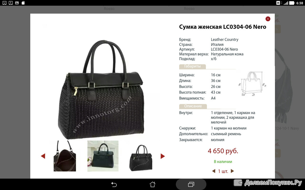Show previous thumbnails with the left red arrow
Viewport: 305px width, 190px height.
click(43, 156)
